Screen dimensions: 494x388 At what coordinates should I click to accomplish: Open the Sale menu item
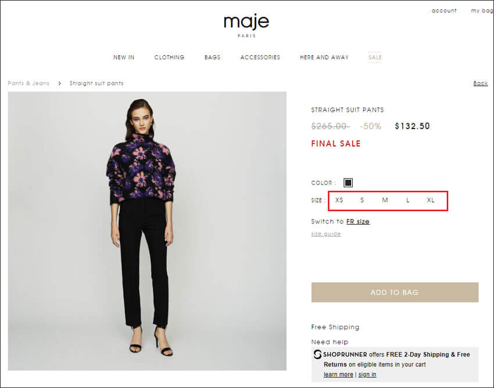click(x=375, y=58)
